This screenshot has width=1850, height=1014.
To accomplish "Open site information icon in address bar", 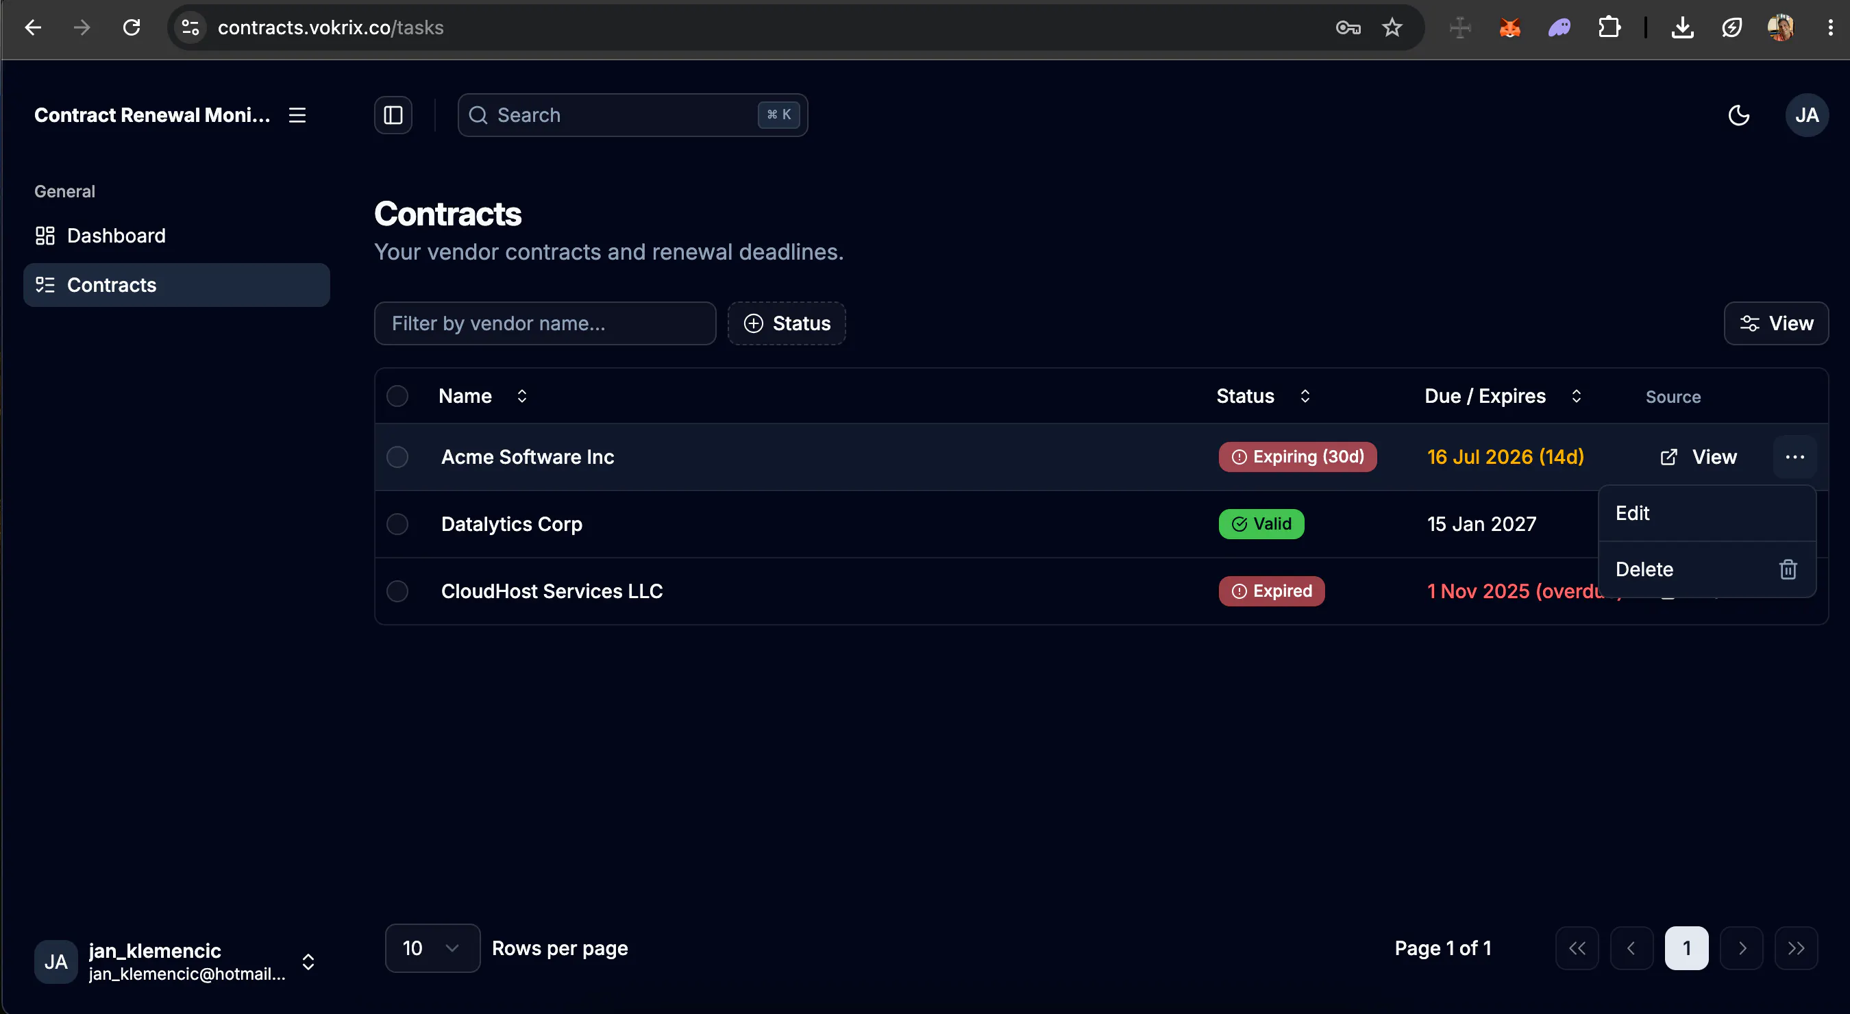I will (x=190, y=27).
